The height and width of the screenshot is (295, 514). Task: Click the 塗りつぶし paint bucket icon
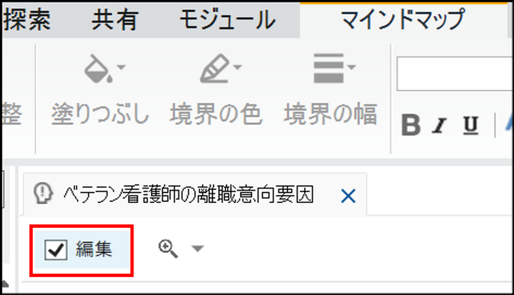[x=99, y=69]
